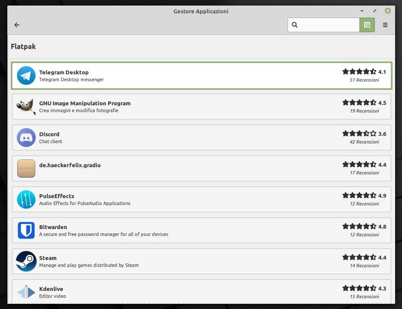This screenshot has height=309, width=402.
Task: Click the Bitwarden password manager description
Action: click(104, 235)
